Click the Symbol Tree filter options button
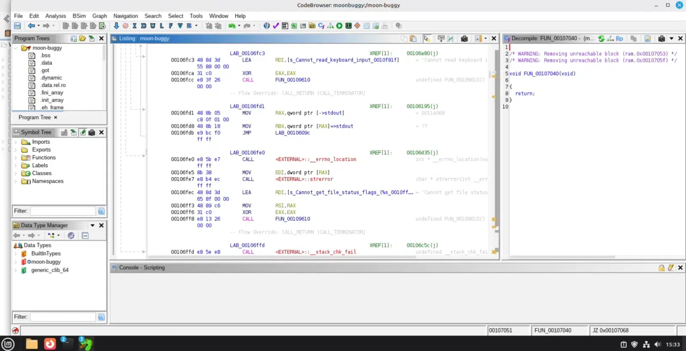 pos(101,211)
